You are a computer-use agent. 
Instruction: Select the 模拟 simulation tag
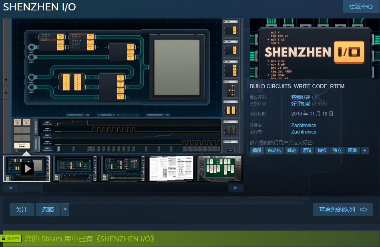coord(322,150)
